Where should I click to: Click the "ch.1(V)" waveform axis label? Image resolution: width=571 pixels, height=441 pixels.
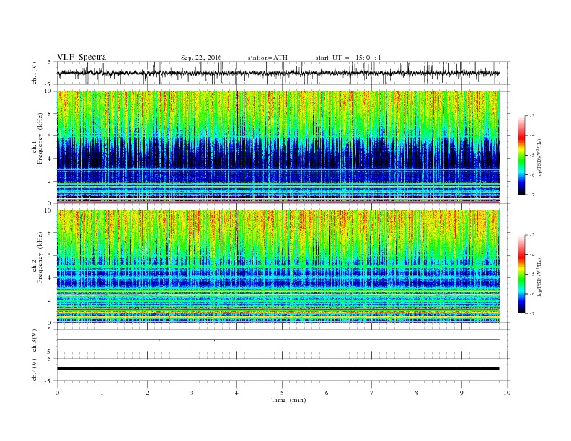point(35,73)
